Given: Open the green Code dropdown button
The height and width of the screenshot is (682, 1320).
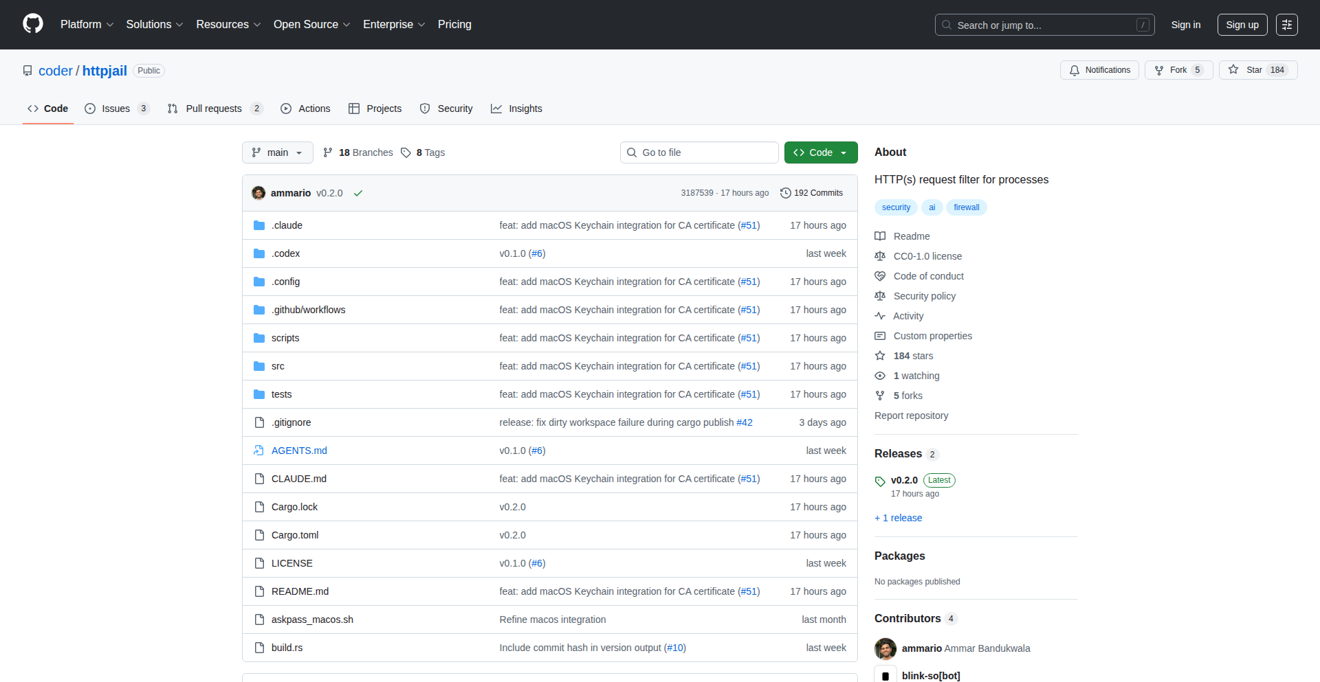Looking at the screenshot, I should click(x=820, y=152).
